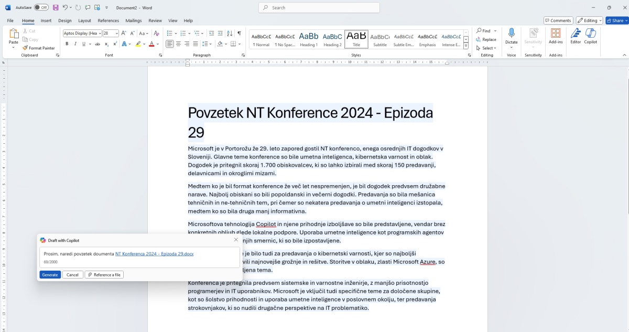Open the Editing mode dropdown

(x=589, y=20)
